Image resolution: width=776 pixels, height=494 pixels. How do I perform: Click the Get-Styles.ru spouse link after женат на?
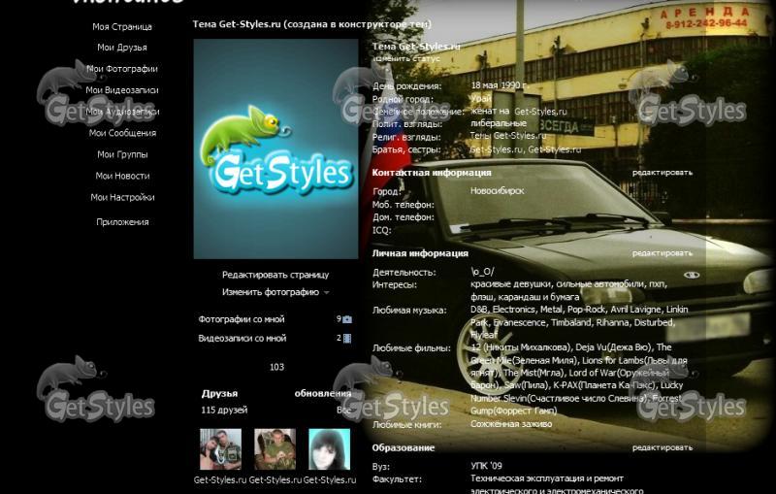pyautogui.click(x=540, y=112)
